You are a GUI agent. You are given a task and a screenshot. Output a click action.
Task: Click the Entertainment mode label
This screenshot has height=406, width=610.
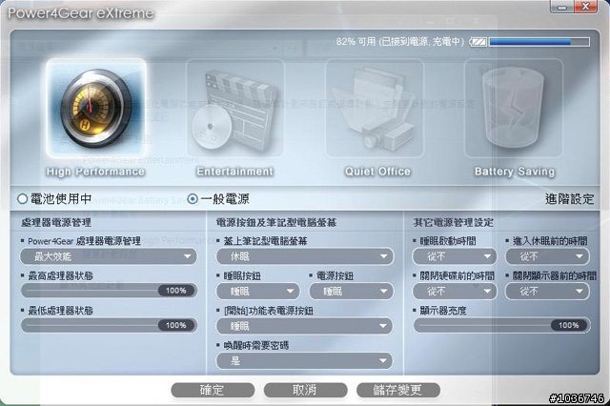coord(235,172)
